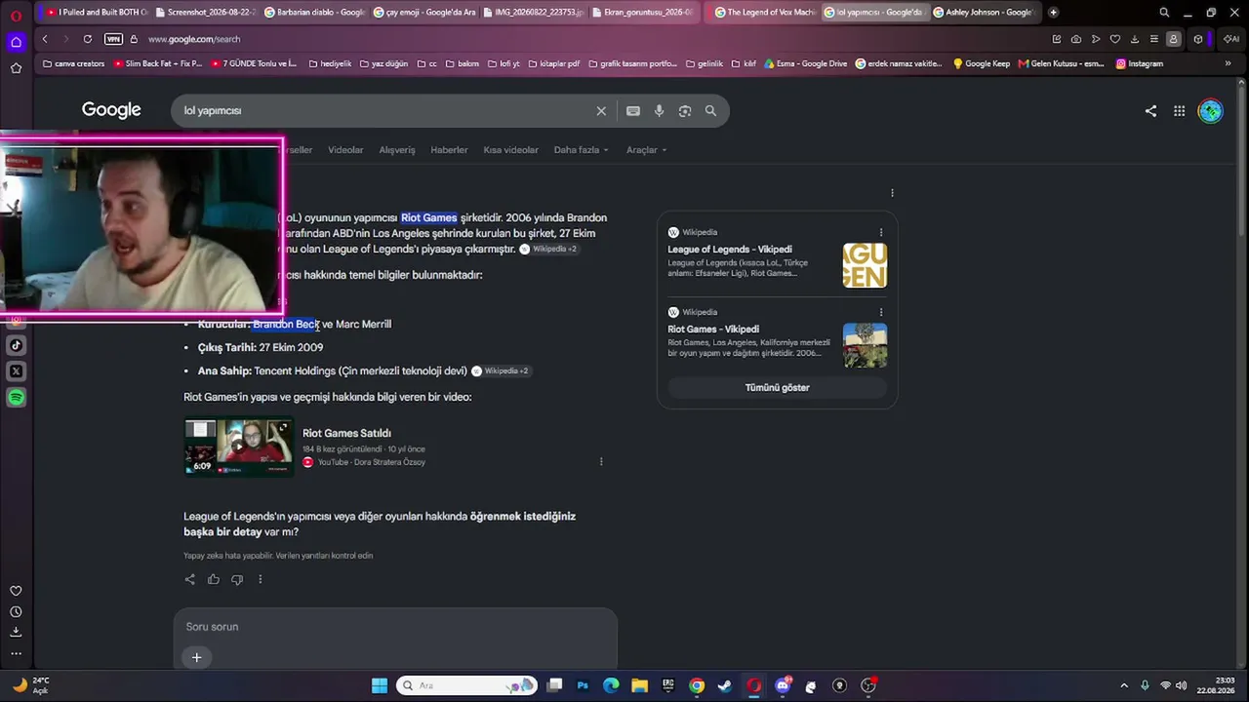
Task: Go back to the previous page
Action: pyautogui.click(x=45, y=39)
